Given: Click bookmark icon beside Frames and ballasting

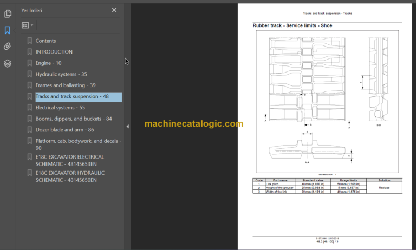Looking at the screenshot, I should tap(30, 85).
